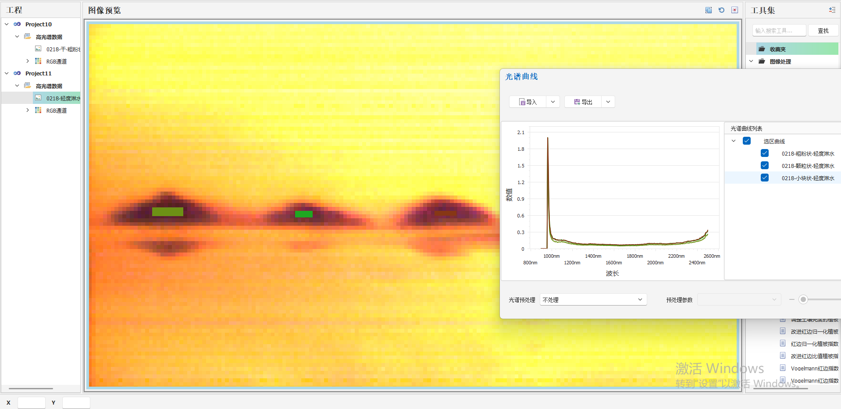
Task: Collapse the 选区曲线 list chevron
Action: pos(734,141)
